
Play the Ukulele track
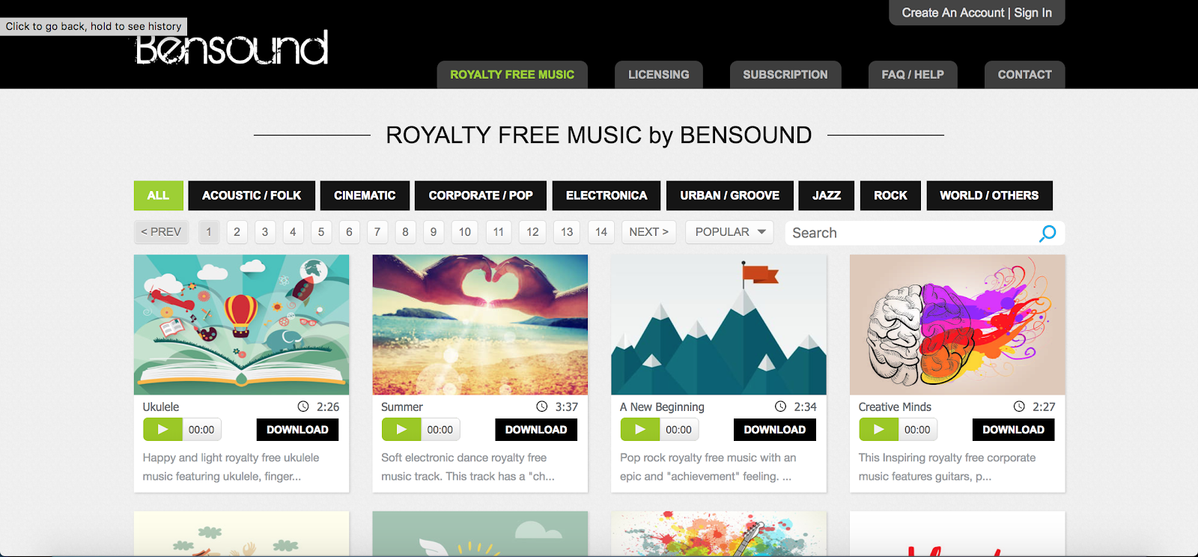(x=162, y=430)
